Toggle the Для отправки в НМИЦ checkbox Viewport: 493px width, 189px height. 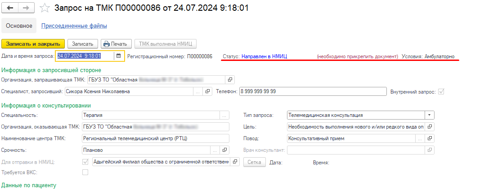click(85, 162)
